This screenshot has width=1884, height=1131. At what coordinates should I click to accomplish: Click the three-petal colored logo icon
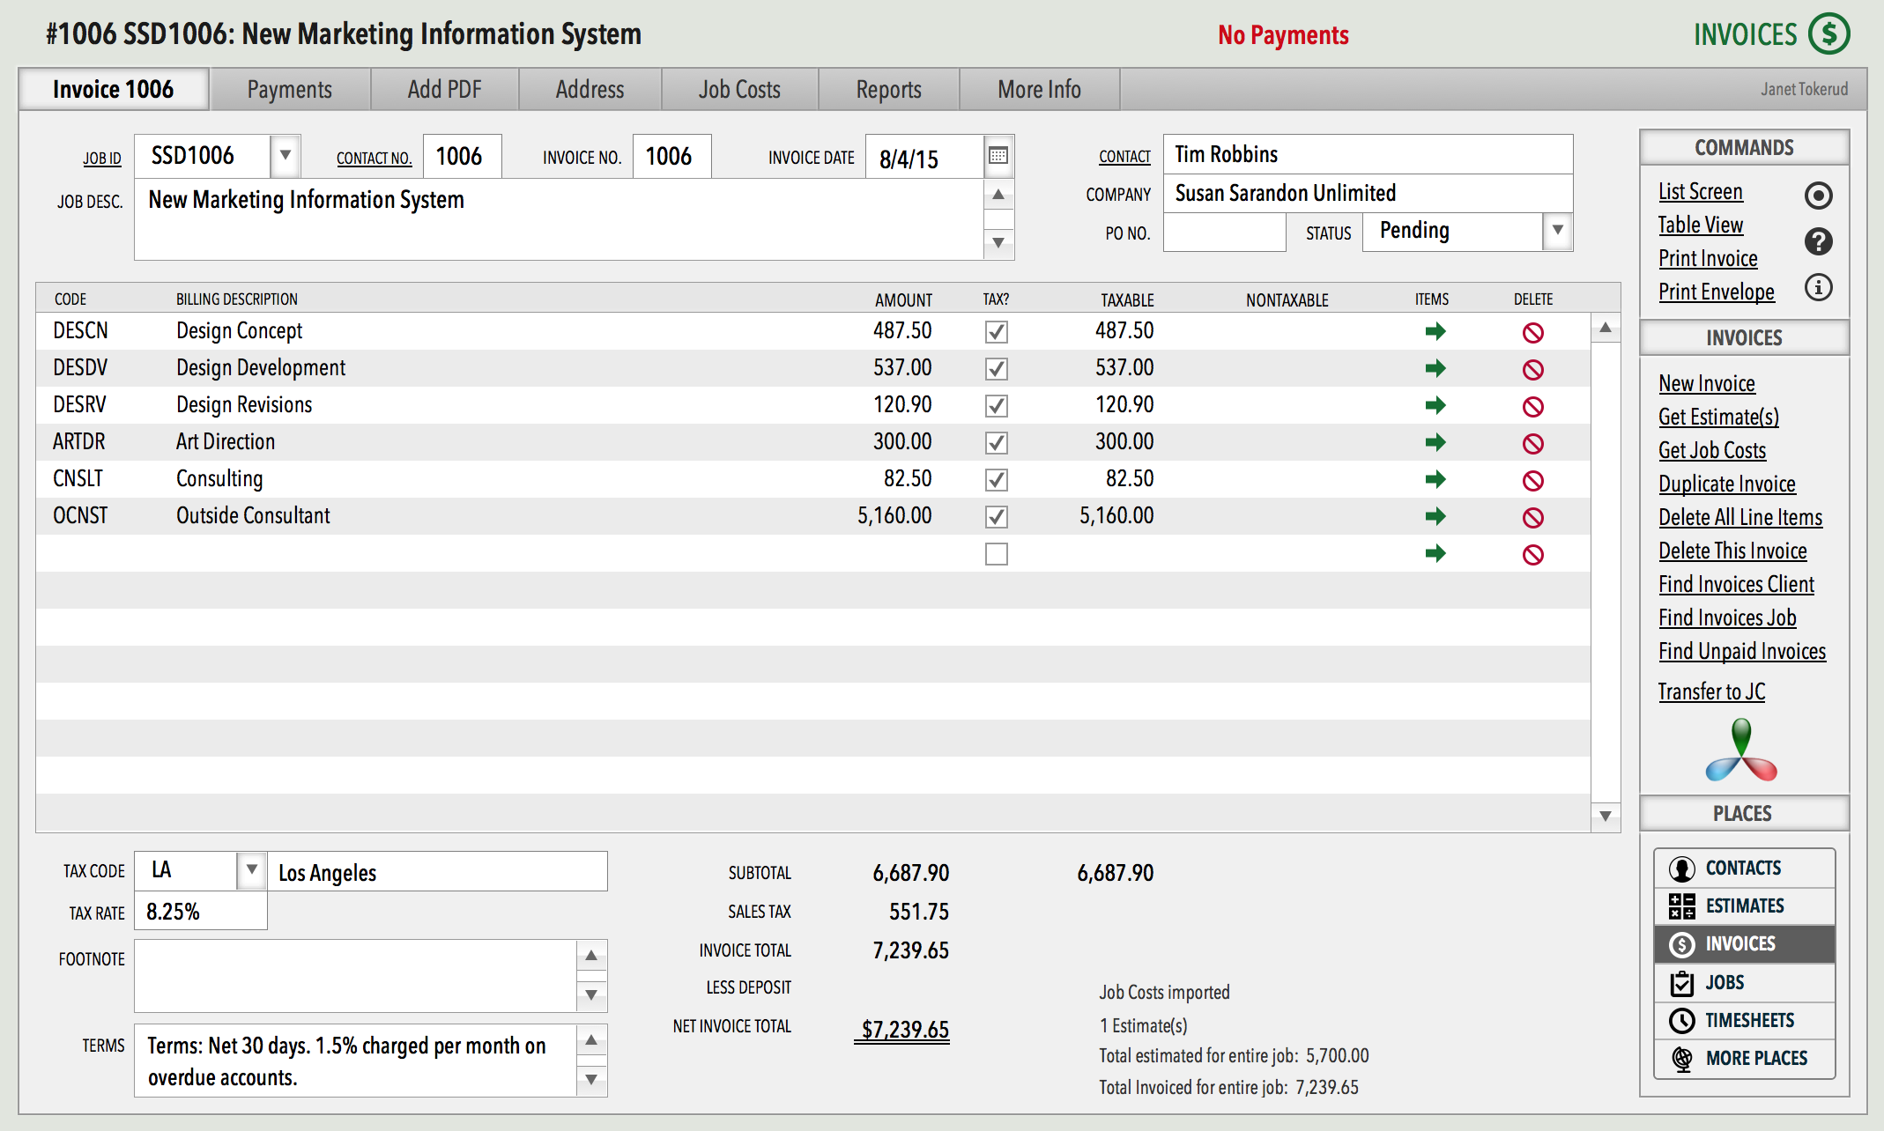[1741, 750]
